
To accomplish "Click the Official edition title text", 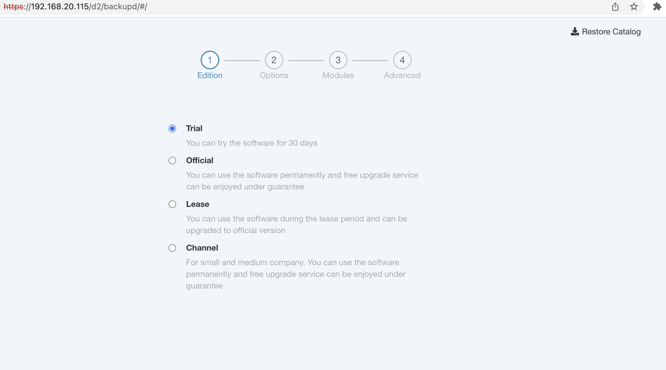I will tap(200, 161).
